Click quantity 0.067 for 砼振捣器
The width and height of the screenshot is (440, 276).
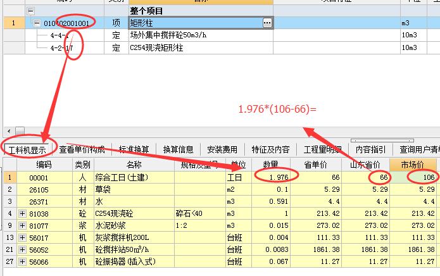click(x=271, y=261)
